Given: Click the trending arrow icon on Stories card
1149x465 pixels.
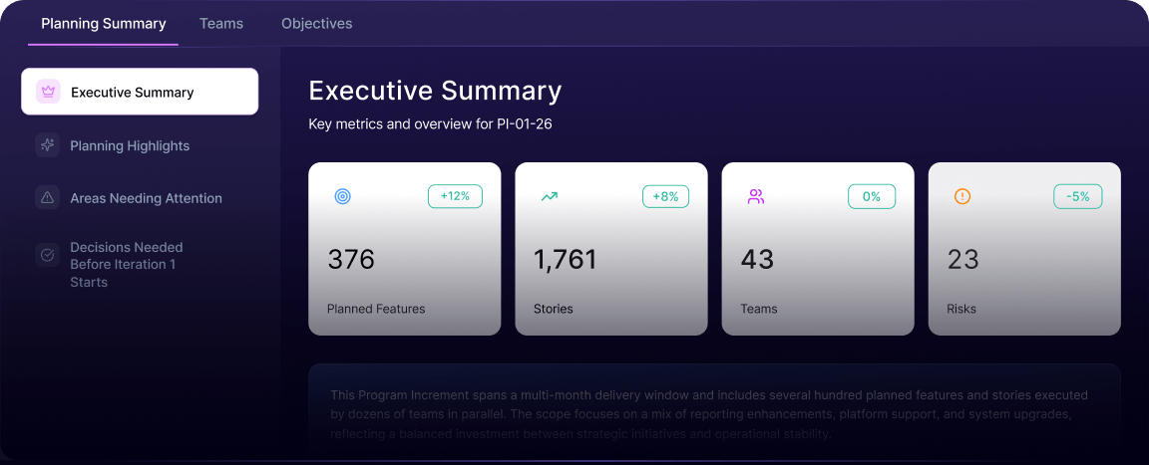Looking at the screenshot, I should [549, 196].
